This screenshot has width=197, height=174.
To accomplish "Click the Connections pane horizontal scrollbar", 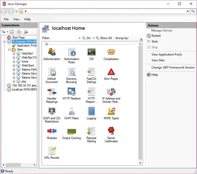I will click(x=19, y=165).
